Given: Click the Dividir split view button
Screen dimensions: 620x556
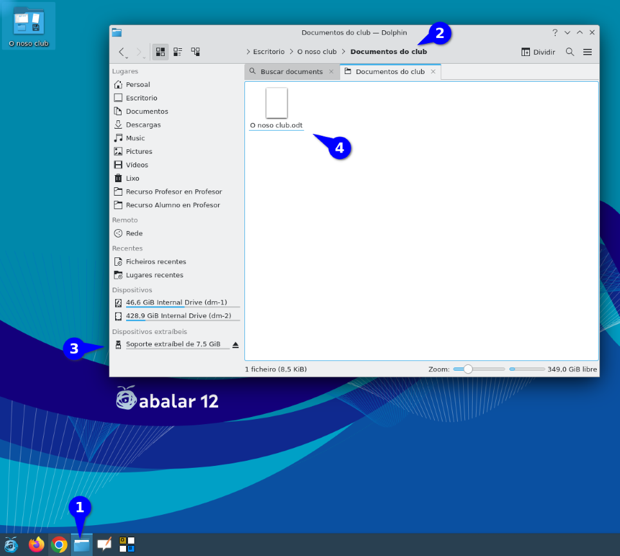Looking at the screenshot, I should pos(538,52).
